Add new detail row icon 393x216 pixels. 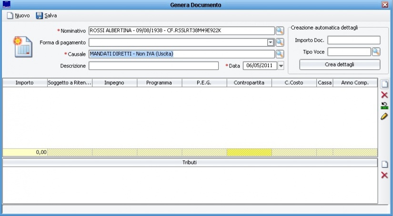(x=384, y=84)
